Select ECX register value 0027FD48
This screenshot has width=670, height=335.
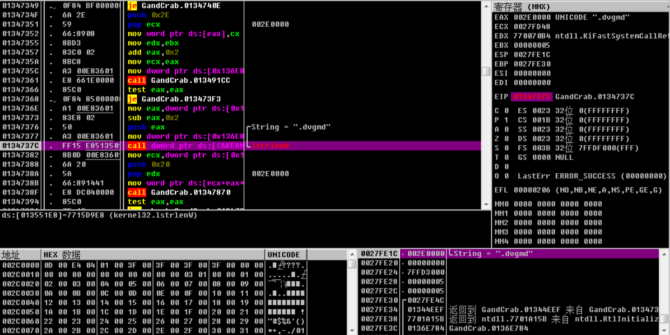tap(532, 27)
